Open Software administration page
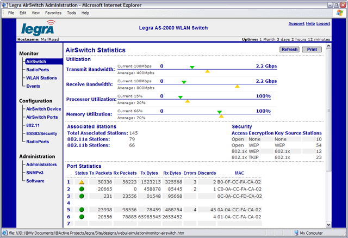The height and width of the screenshot is (238, 348). pos(35,181)
